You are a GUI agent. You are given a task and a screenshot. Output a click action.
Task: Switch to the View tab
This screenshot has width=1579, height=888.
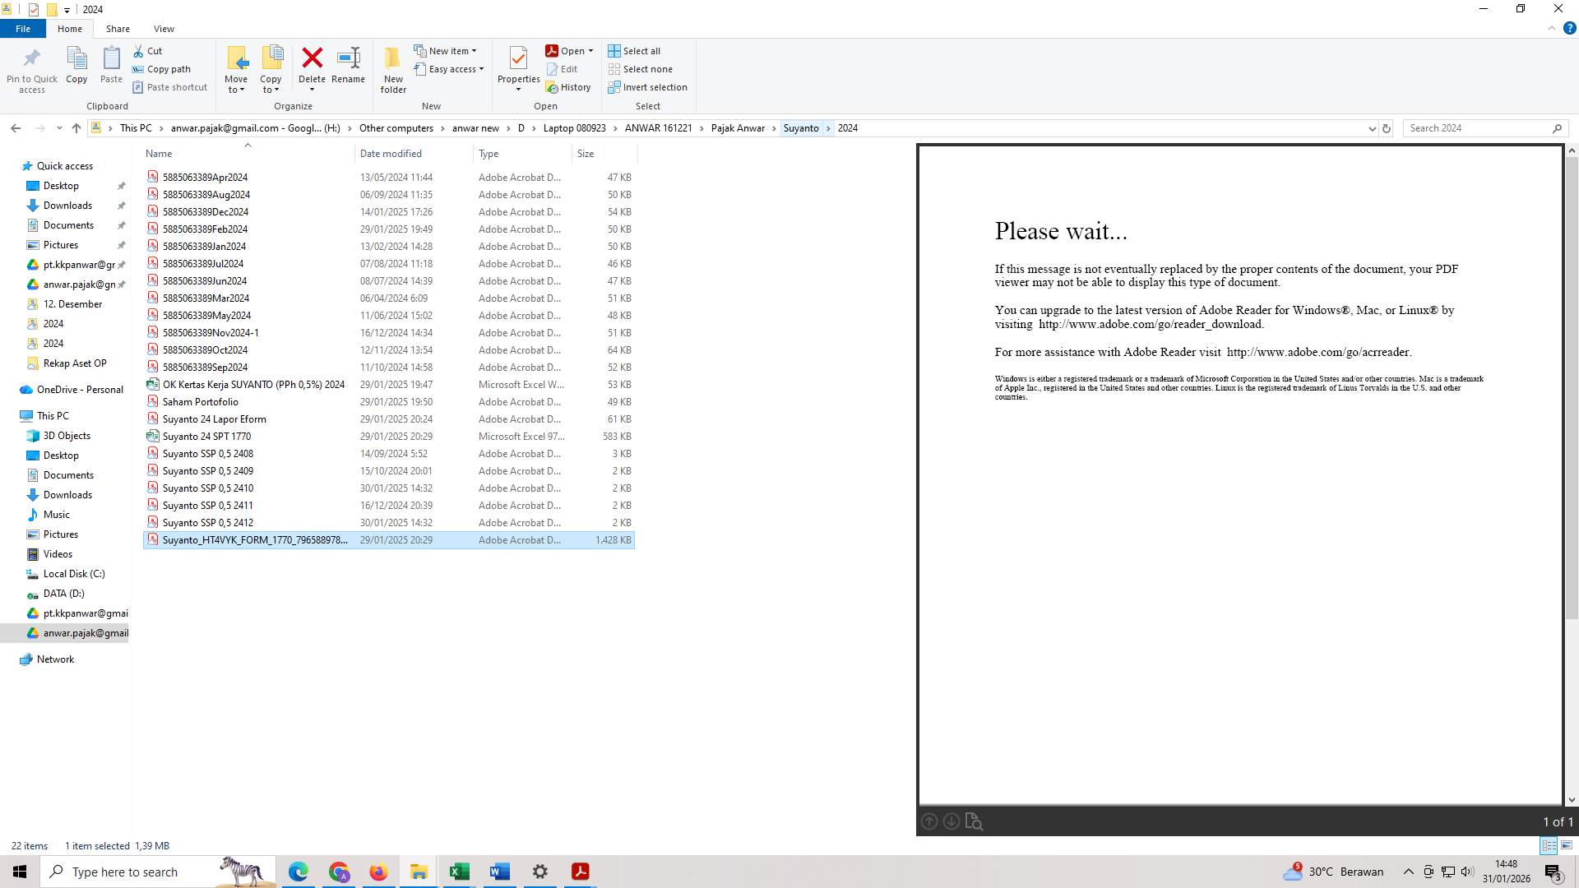click(164, 28)
